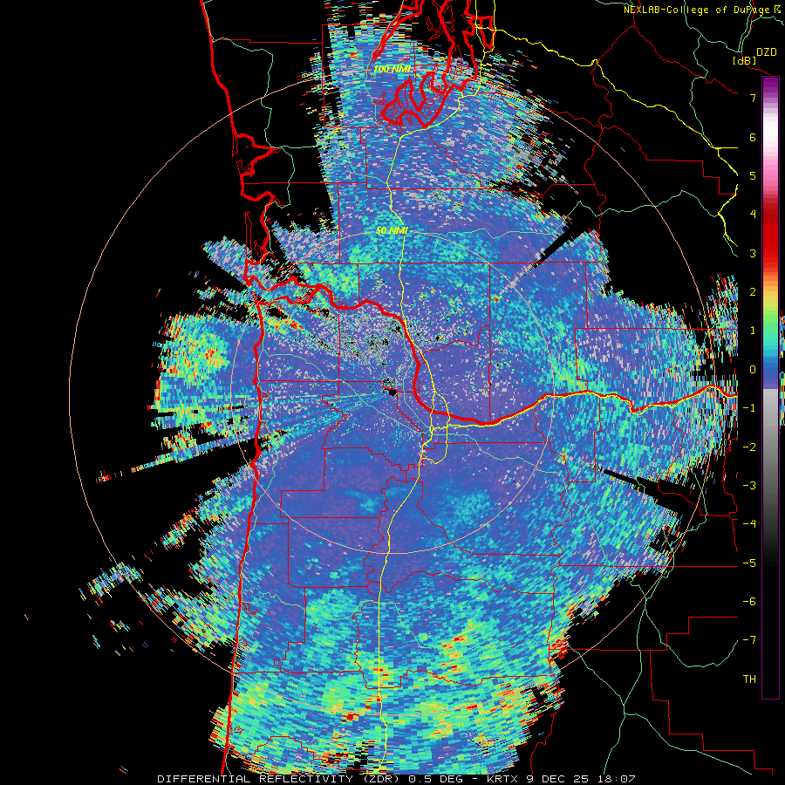Click the 50 NMI range ring label
This screenshot has width=785, height=785.
point(392,230)
